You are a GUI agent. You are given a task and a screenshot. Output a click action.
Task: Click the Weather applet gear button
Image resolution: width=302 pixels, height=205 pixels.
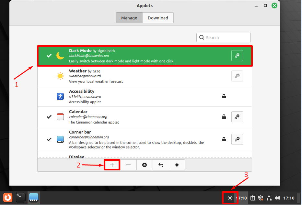click(x=237, y=76)
